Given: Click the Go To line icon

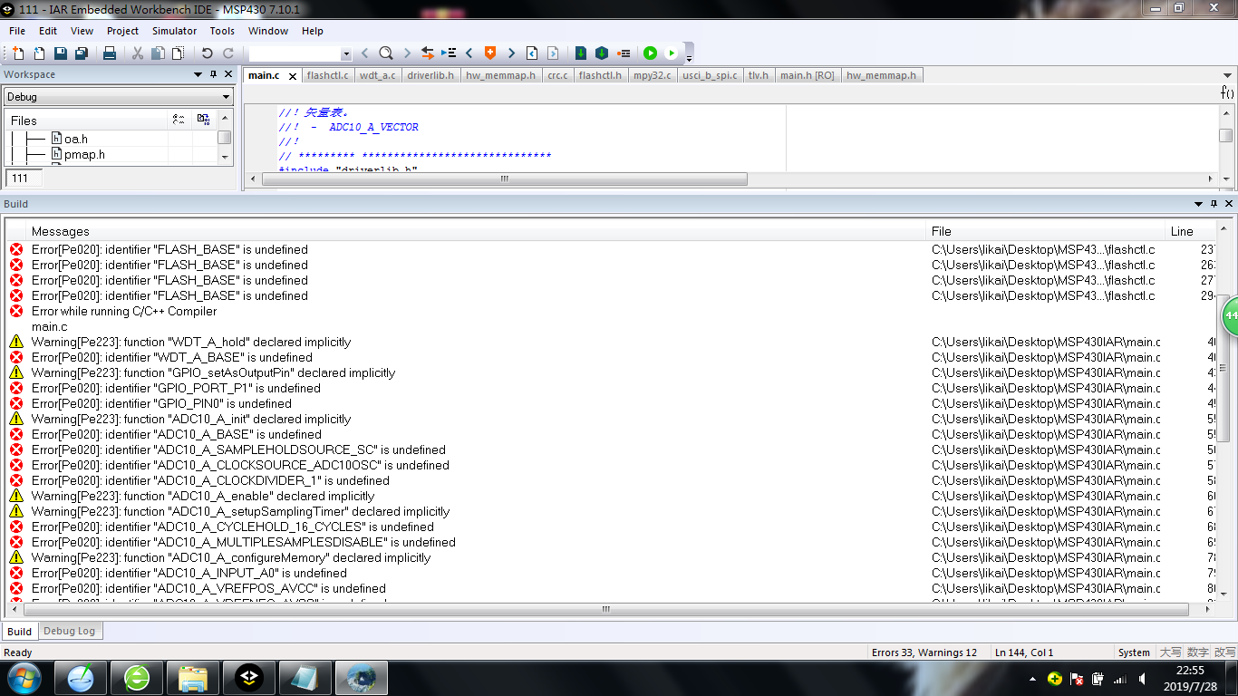Looking at the screenshot, I should [x=448, y=53].
